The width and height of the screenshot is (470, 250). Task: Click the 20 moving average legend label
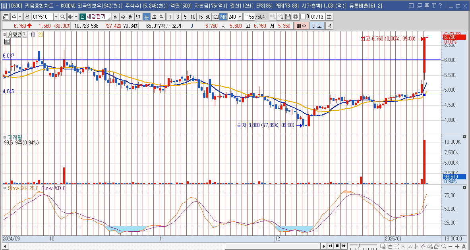click(41, 35)
